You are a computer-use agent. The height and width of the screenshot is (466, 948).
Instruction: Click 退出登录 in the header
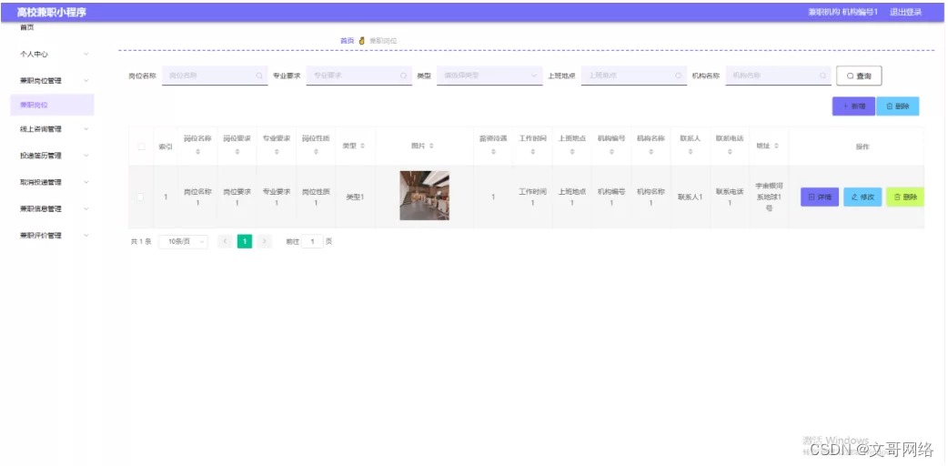click(x=905, y=12)
